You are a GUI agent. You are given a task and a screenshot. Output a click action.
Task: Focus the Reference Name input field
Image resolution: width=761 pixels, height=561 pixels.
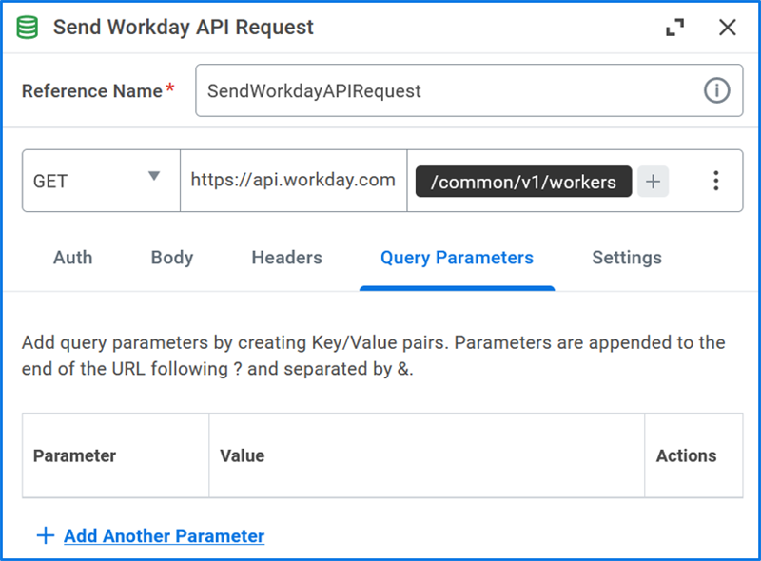[469, 90]
